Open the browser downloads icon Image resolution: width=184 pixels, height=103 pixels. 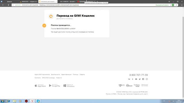182,5
